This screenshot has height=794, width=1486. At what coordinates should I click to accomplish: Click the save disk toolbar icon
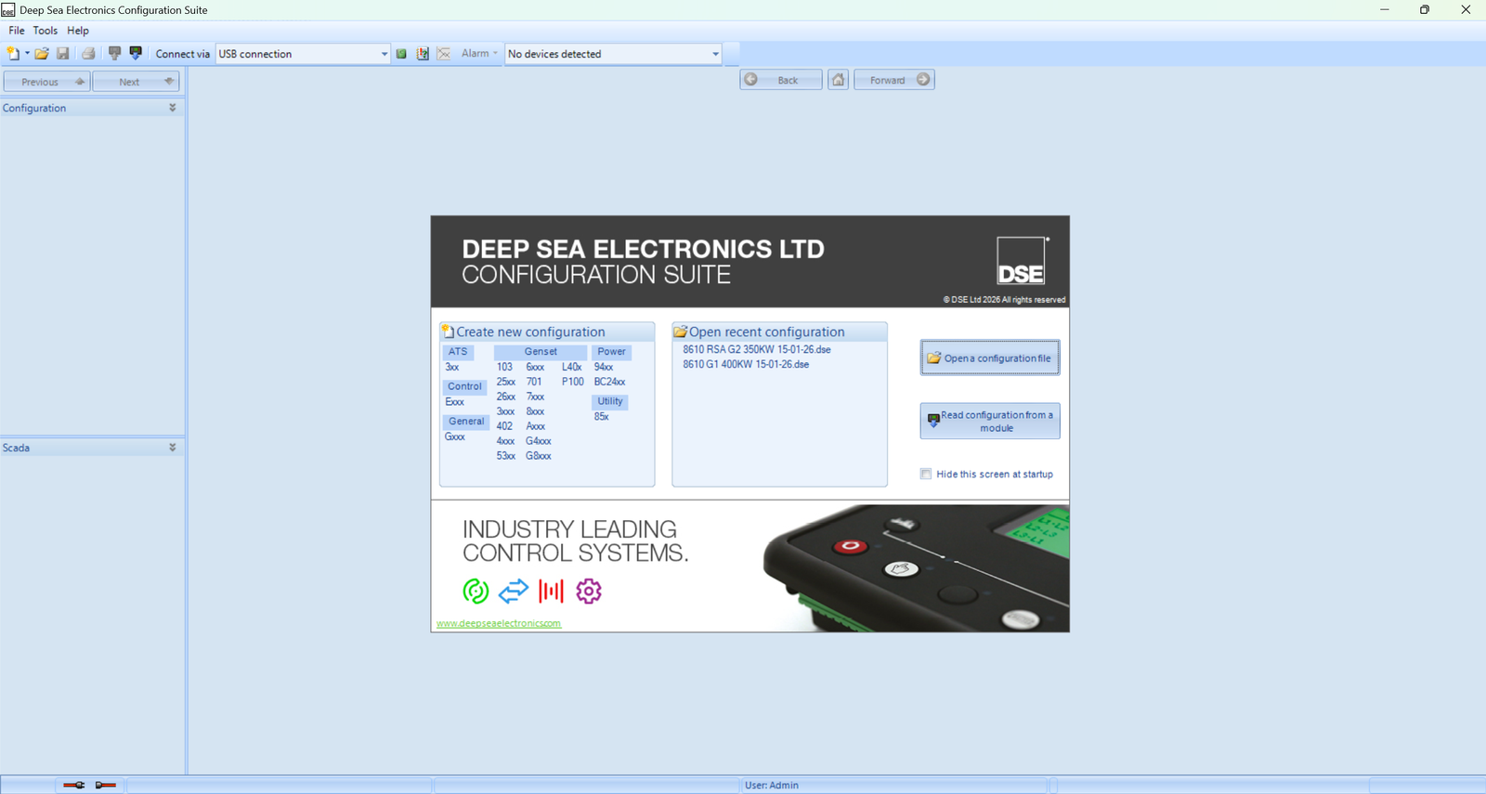coord(63,54)
